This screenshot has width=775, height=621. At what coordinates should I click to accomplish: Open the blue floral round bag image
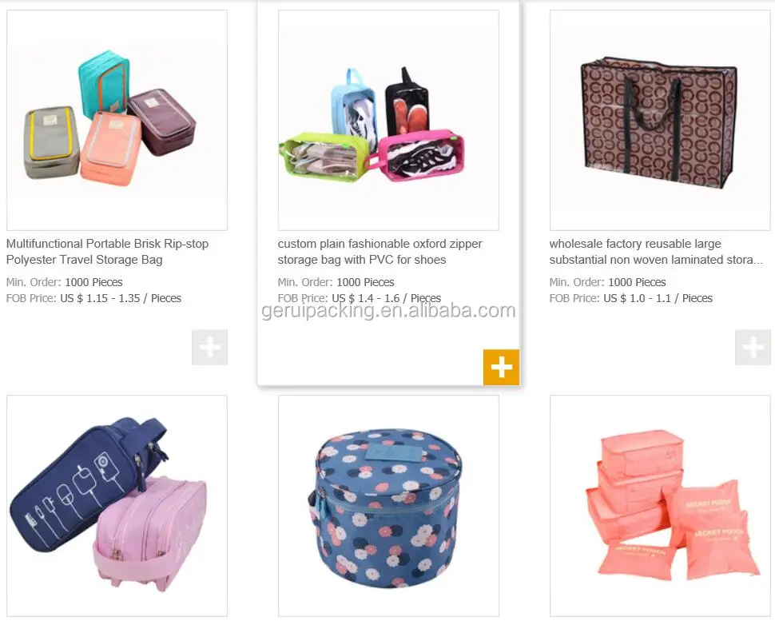click(x=388, y=505)
